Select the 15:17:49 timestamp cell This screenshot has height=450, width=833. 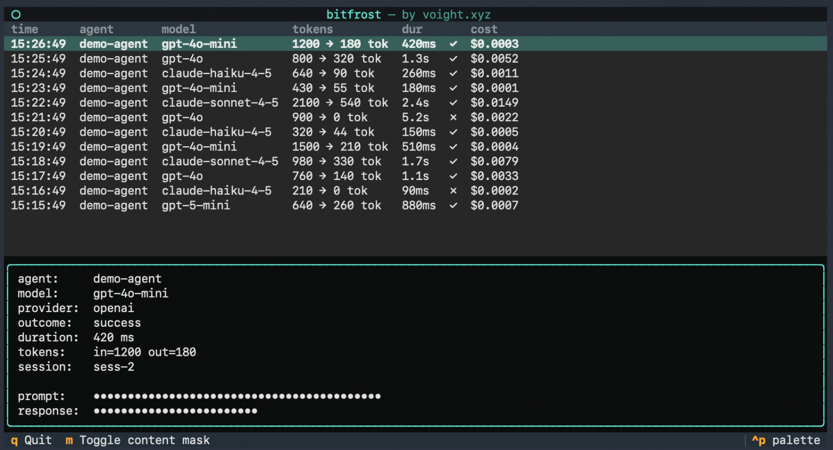click(39, 176)
